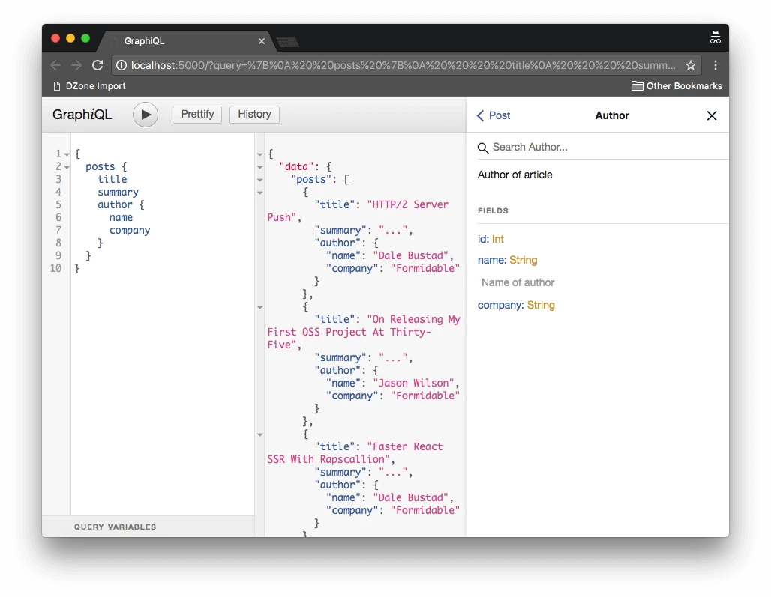Click "HTTP/2 Server" title value in results
The height and width of the screenshot is (597, 771).
pyautogui.click(x=408, y=204)
